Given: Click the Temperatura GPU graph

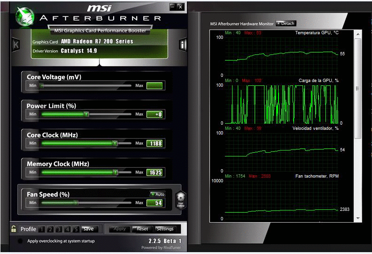Looking at the screenshot, I should [x=281, y=56].
